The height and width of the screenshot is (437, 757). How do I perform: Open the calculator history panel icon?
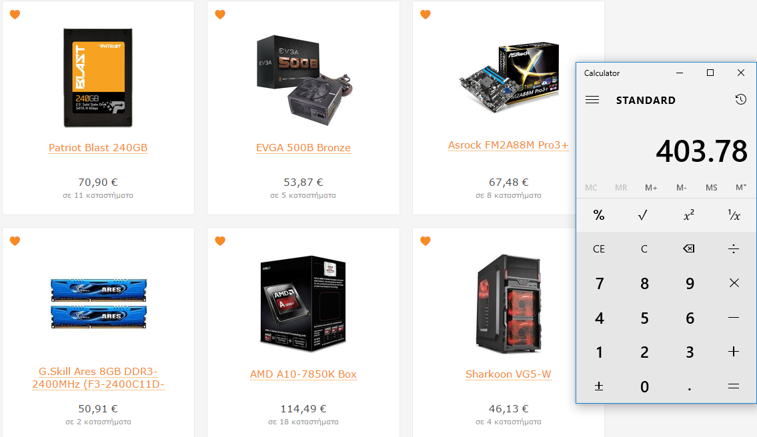[740, 99]
